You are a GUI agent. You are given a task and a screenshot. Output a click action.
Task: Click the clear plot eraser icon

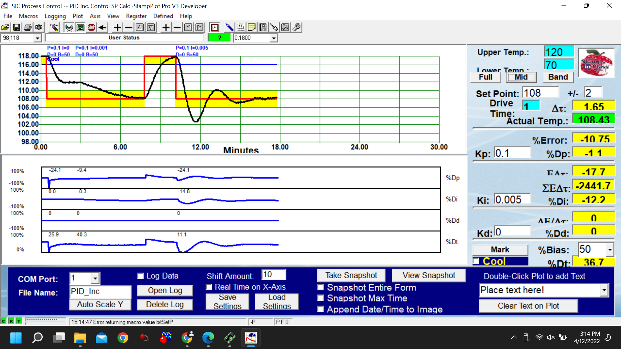[x=54, y=27]
